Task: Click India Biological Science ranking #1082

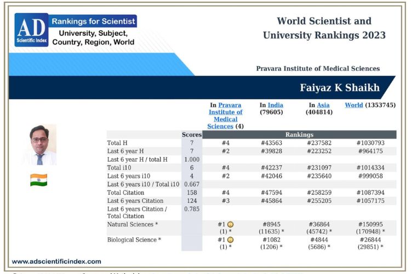Action: click(x=272, y=239)
